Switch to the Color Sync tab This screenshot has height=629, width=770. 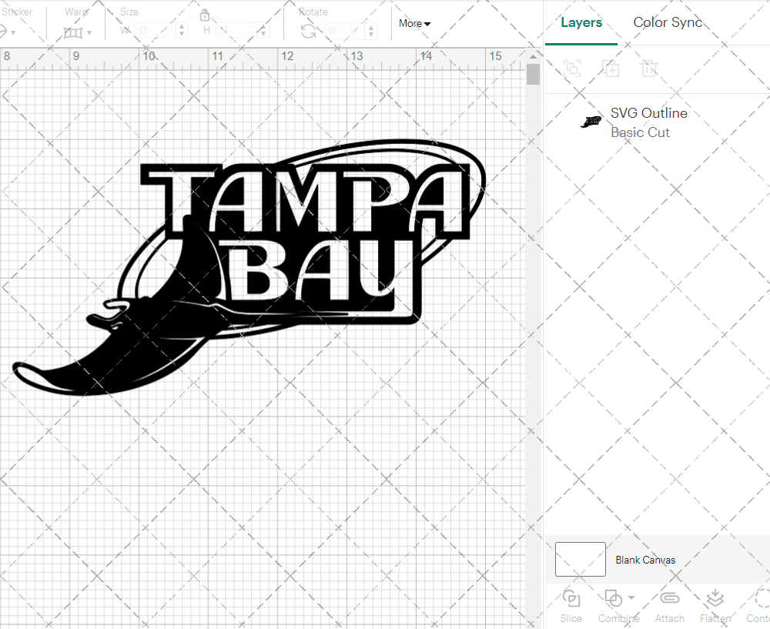[x=668, y=22]
